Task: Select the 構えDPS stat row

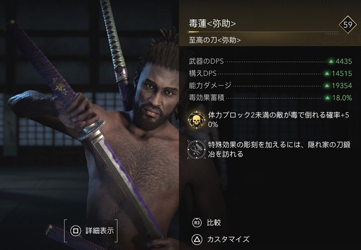Action: tap(270, 74)
